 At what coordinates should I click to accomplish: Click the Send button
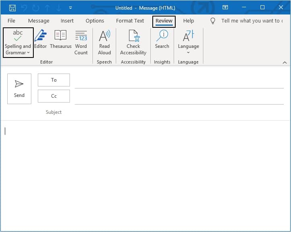coord(19,89)
